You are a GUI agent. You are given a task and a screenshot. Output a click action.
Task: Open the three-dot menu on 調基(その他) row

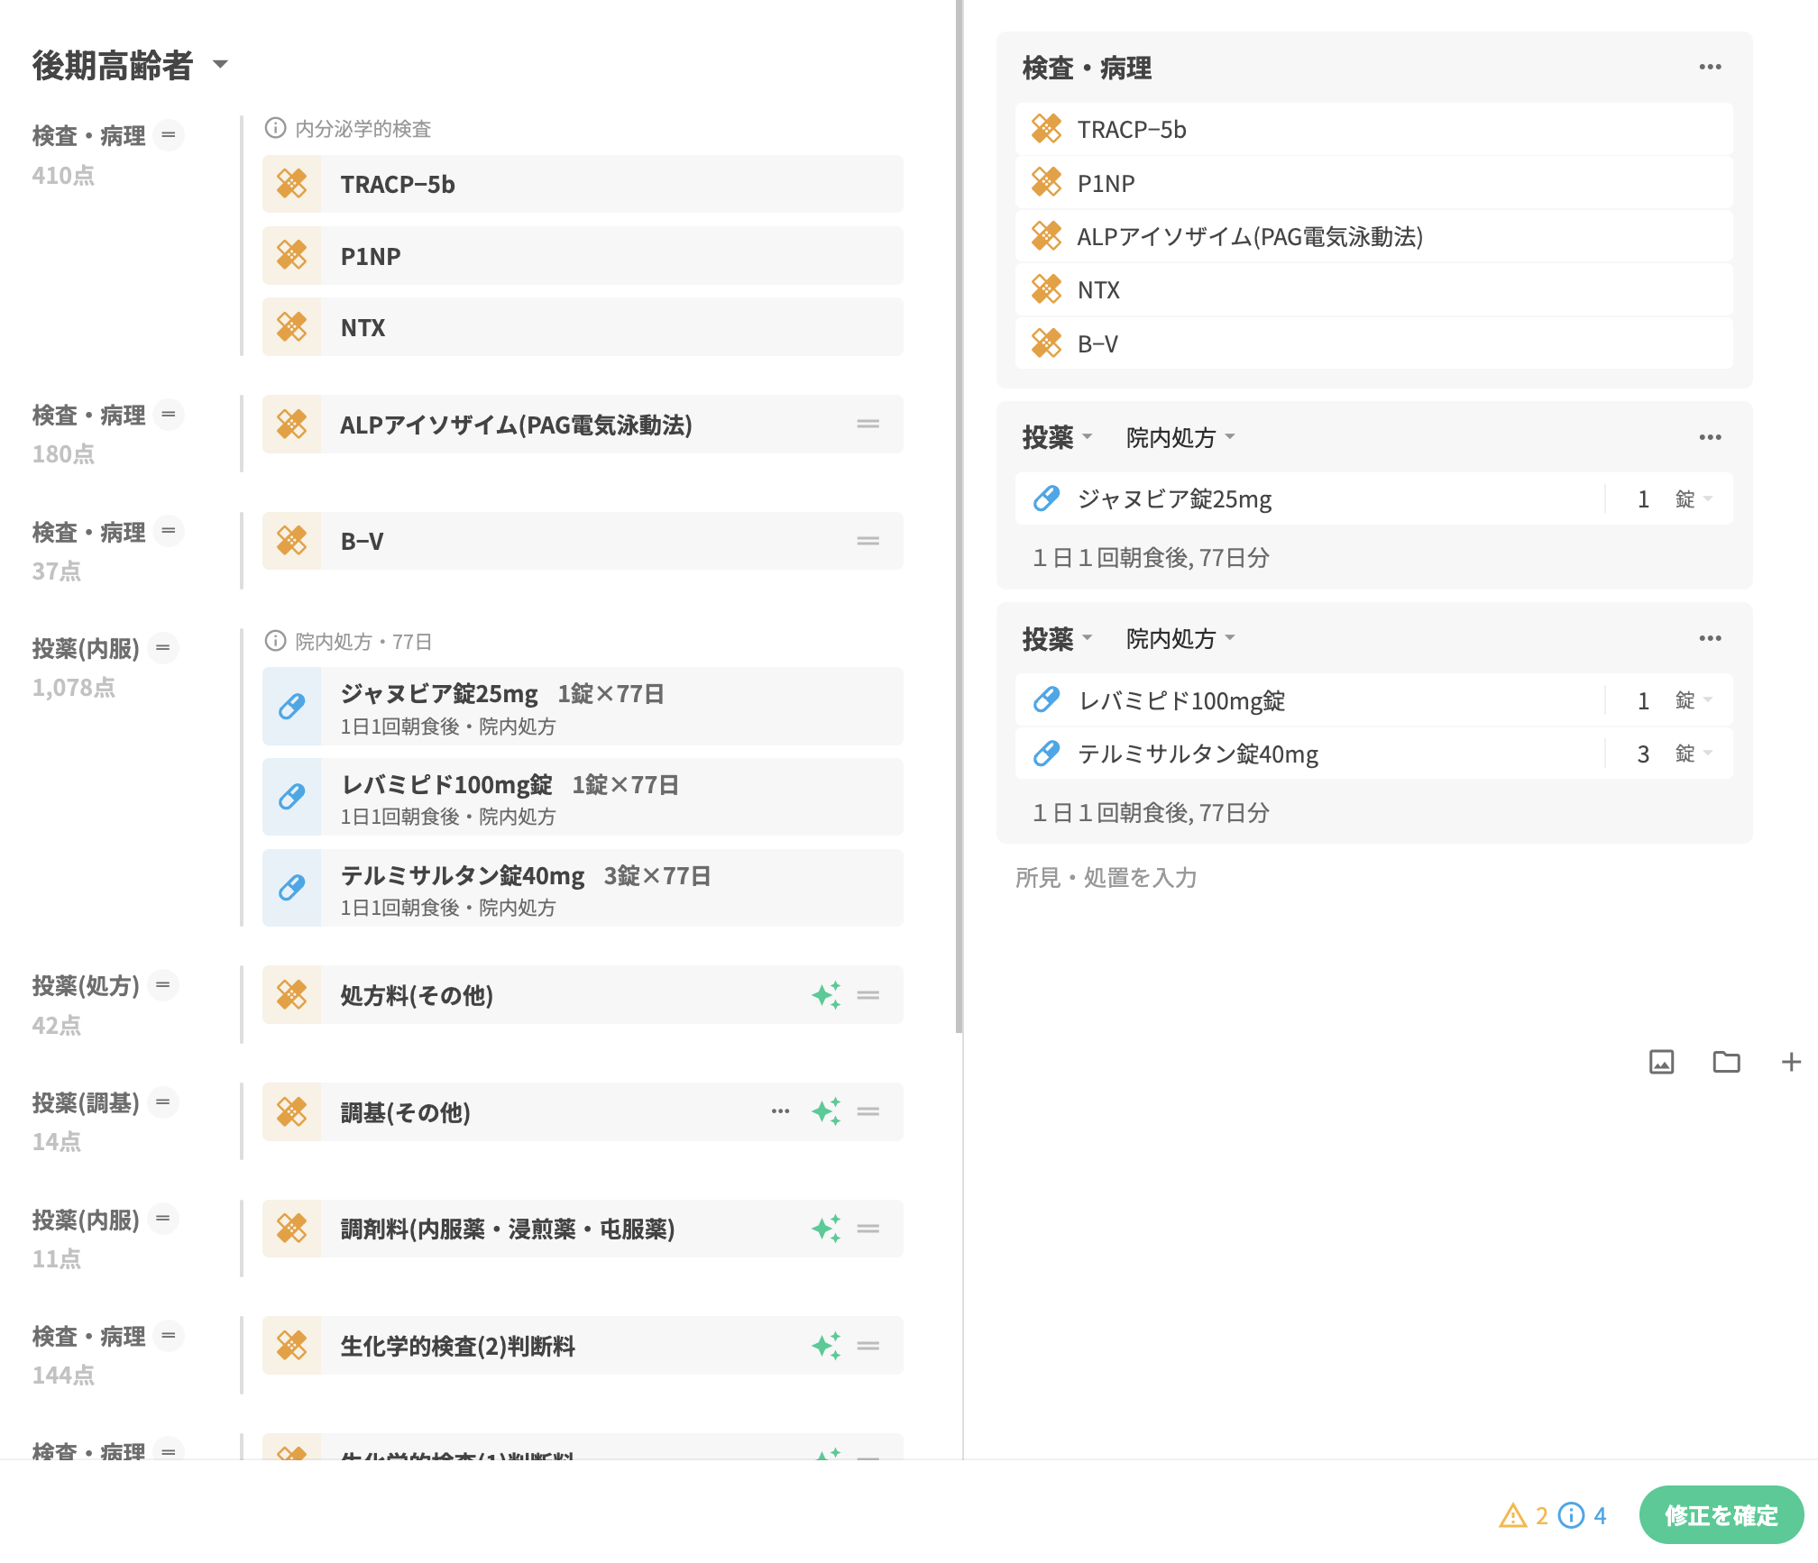click(780, 1111)
